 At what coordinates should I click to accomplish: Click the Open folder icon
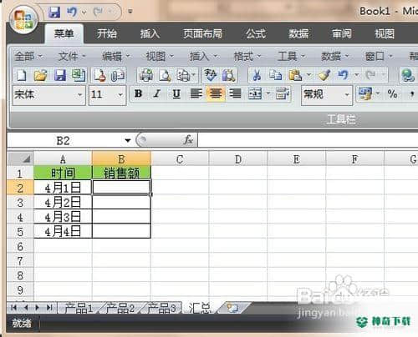(x=40, y=76)
